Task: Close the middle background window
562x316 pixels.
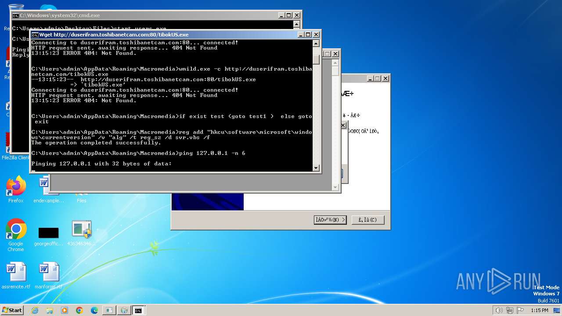Action: pos(335,54)
